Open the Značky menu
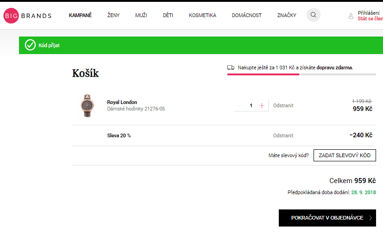Image resolution: width=383 pixels, height=233 pixels. coord(287,15)
